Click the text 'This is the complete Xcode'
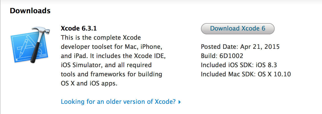 [x=101, y=38]
